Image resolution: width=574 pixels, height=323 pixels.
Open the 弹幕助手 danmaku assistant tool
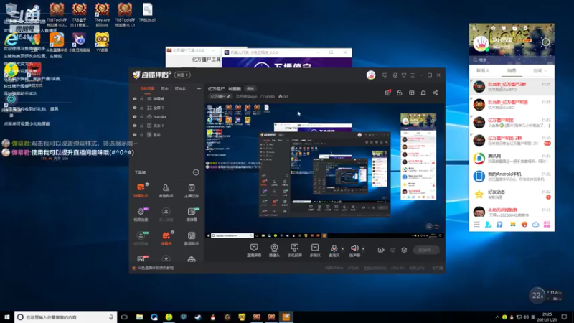(x=141, y=191)
